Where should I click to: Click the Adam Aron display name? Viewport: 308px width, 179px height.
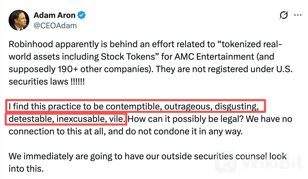55,15
